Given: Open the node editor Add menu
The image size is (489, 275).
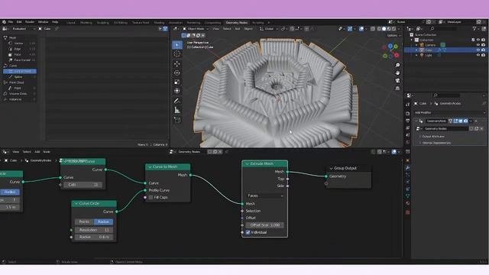Looking at the screenshot, I should [37, 152].
